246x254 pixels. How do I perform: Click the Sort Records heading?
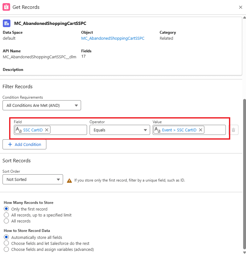(x=16, y=160)
